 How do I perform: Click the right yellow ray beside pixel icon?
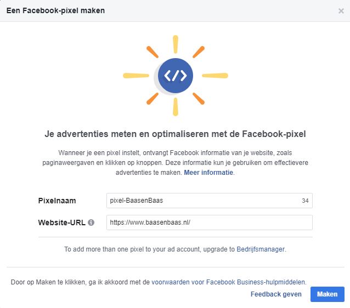coord(215,76)
